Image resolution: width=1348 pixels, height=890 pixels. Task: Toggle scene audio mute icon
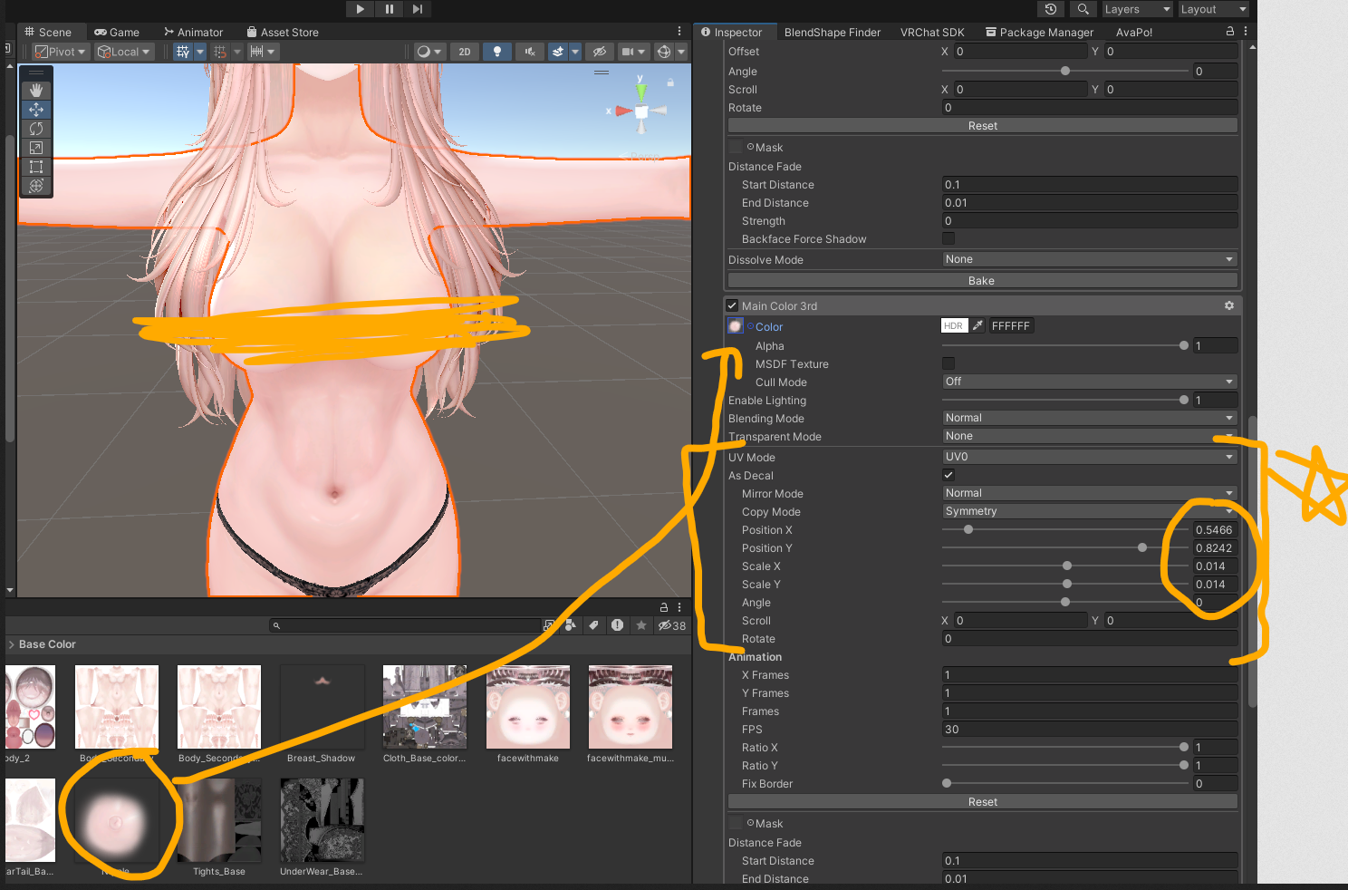pos(530,52)
